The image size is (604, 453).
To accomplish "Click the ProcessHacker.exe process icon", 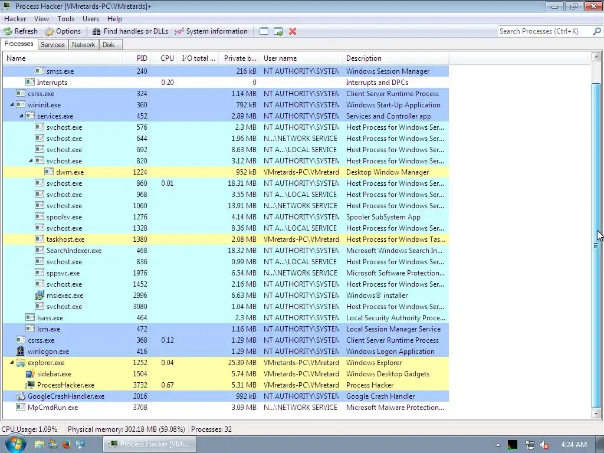I will click(30, 385).
